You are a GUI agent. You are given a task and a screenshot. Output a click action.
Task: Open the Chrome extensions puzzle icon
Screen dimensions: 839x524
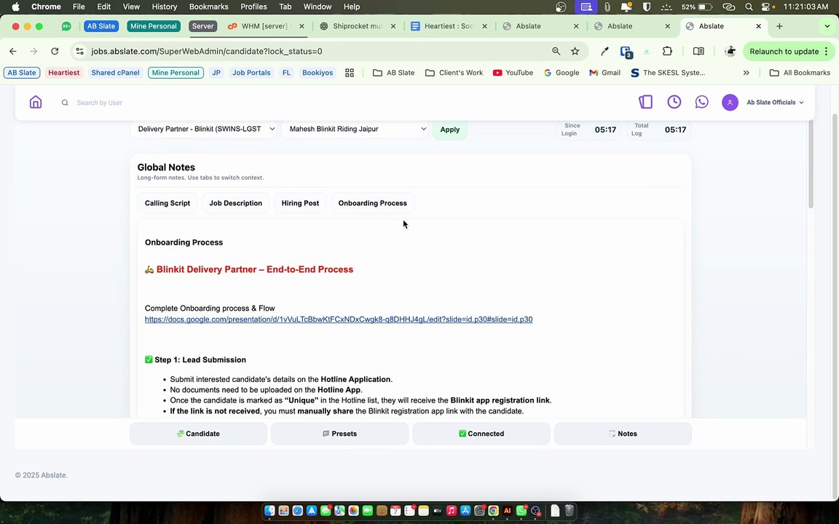tap(667, 52)
